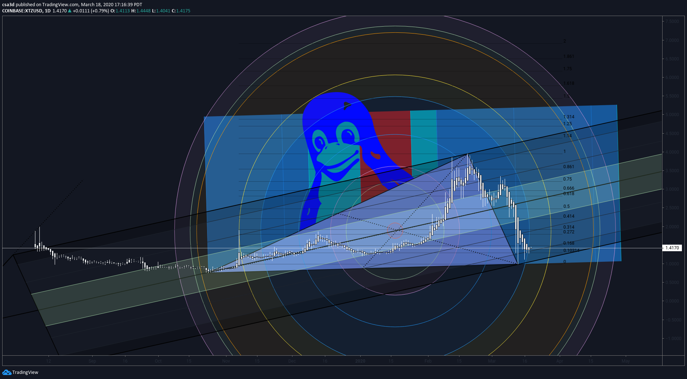Image resolution: width=687 pixels, height=379 pixels.
Task: Click the Nov label on time axis
Action: (x=226, y=361)
